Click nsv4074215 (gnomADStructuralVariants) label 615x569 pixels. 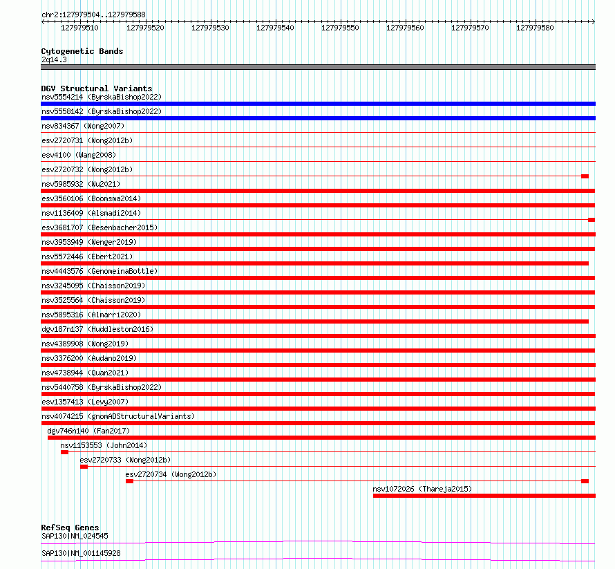(118, 416)
